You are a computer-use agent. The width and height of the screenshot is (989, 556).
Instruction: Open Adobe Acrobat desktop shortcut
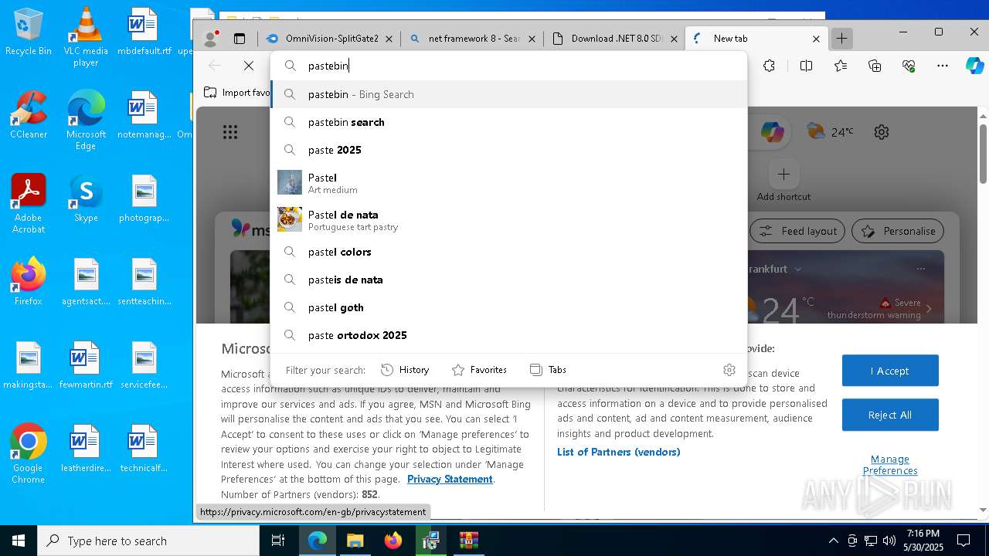coord(29,204)
